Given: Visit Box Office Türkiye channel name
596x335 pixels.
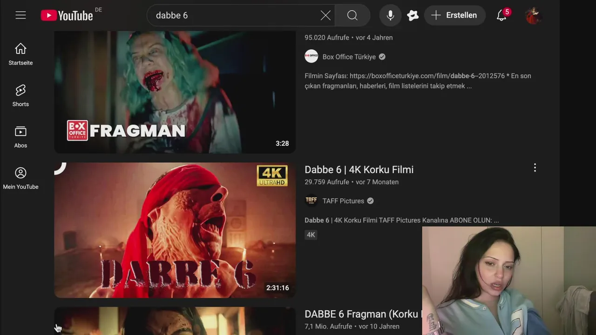Looking at the screenshot, I should (349, 57).
